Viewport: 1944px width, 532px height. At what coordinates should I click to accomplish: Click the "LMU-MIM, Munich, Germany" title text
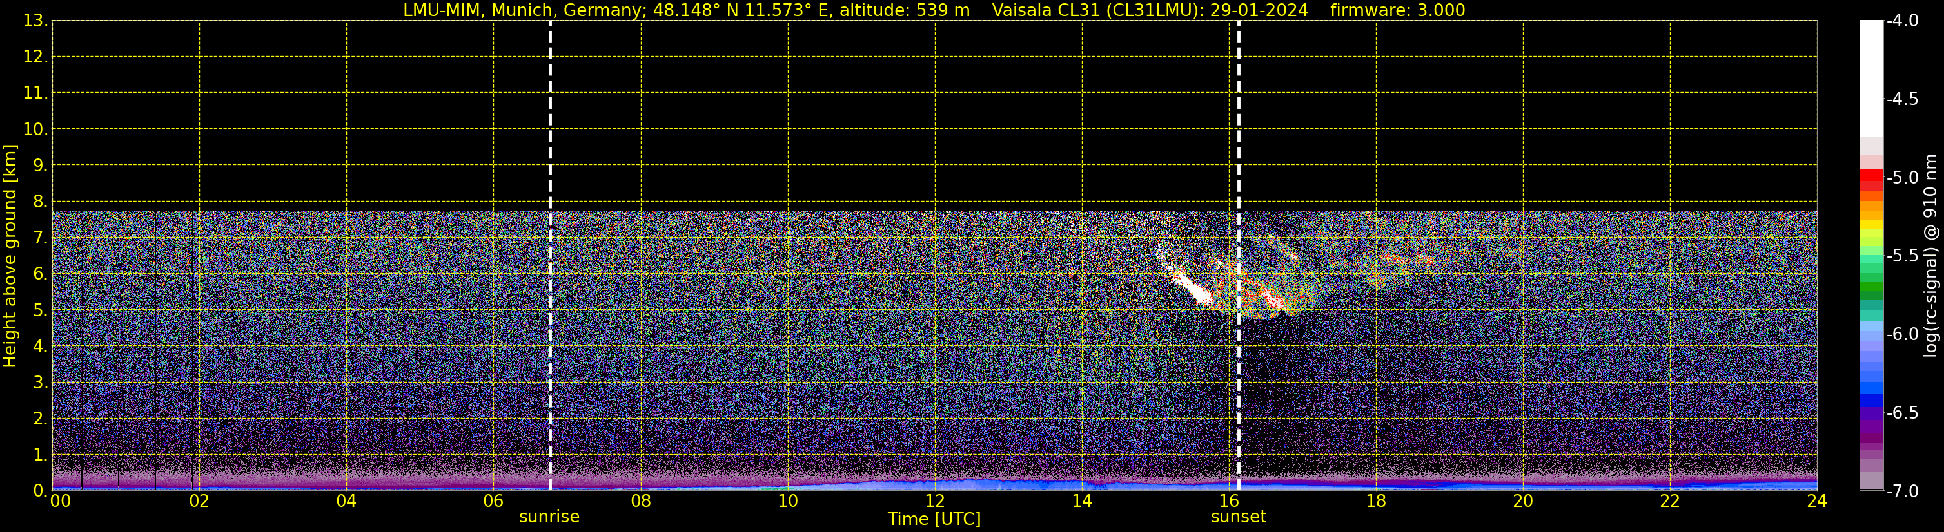point(522,10)
